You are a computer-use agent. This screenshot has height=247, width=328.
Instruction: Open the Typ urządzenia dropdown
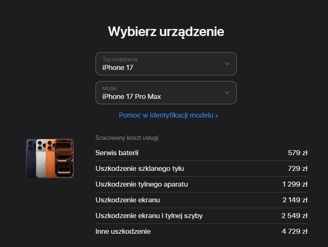pyautogui.click(x=166, y=64)
